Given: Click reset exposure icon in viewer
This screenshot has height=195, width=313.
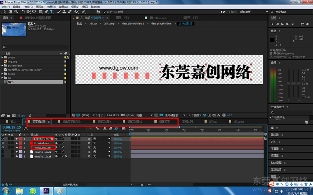Looking at the screenshot, I should point(224,115).
